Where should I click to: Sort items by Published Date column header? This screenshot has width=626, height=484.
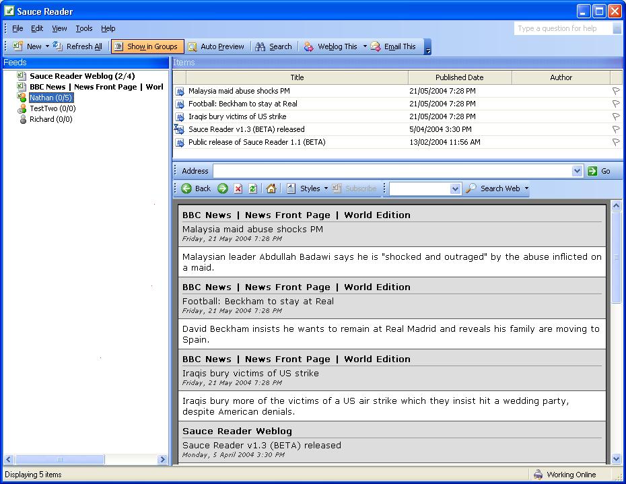point(460,77)
